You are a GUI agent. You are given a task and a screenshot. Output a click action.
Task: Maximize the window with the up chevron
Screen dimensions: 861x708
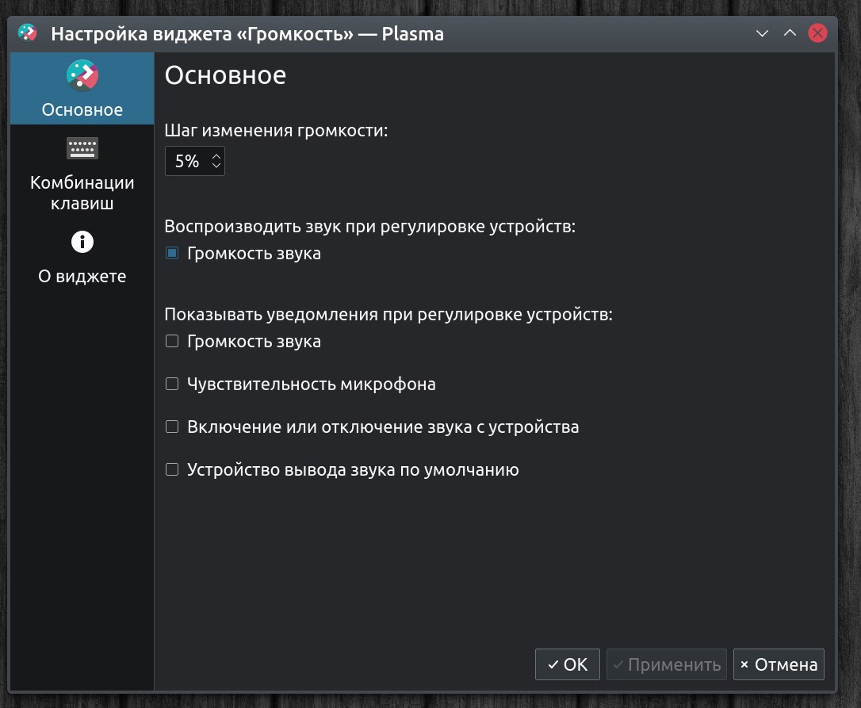(790, 33)
